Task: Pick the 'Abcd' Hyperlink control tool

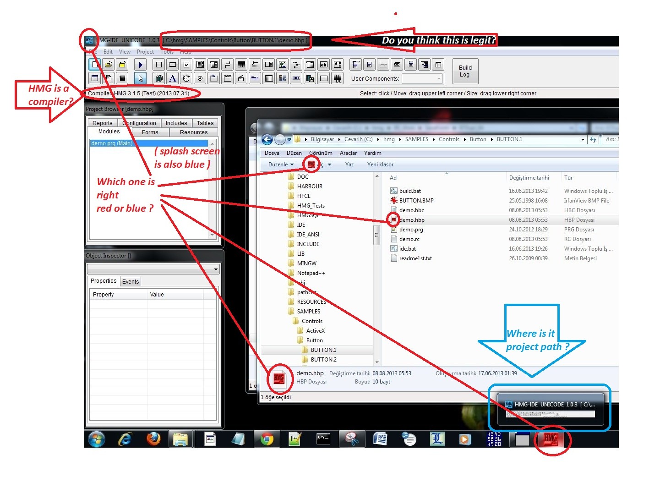Action: point(255,78)
